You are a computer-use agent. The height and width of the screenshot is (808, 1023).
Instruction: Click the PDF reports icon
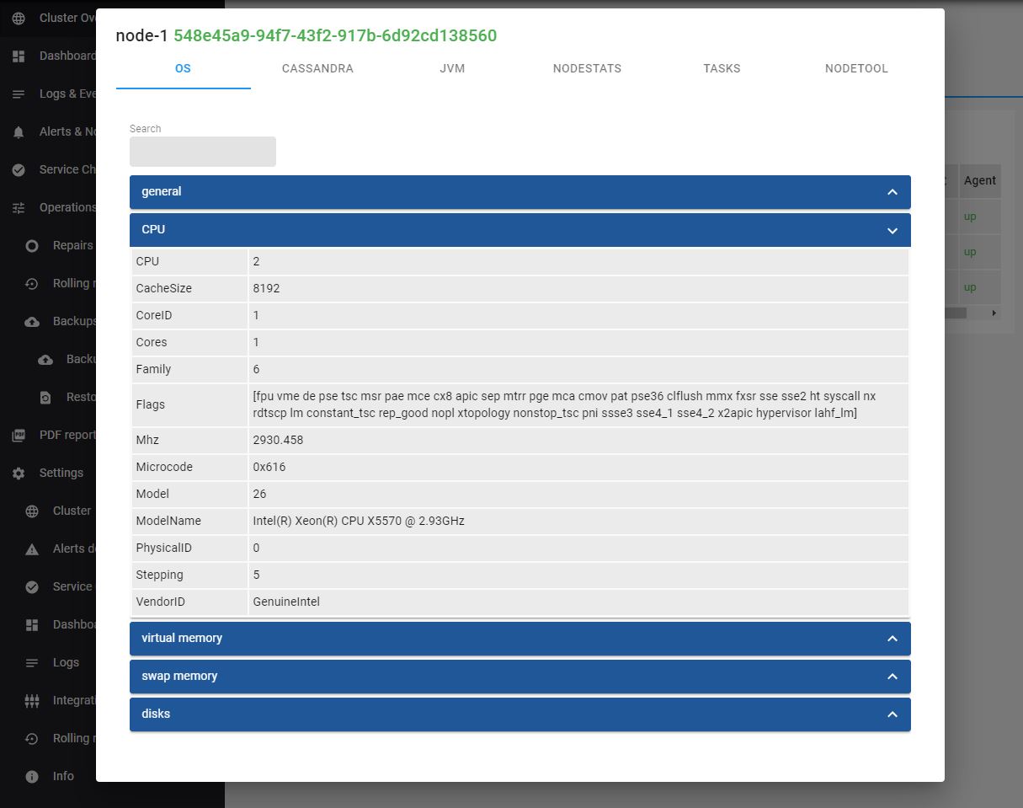[x=19, y=436]
